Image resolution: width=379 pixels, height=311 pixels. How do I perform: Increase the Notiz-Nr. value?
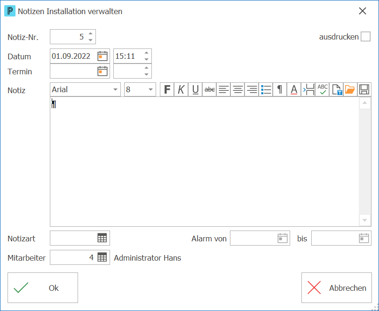[x=90, y=33]
